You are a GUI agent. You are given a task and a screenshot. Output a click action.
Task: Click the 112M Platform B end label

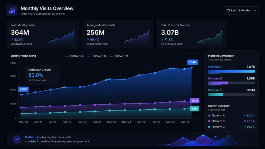point(195,101)
